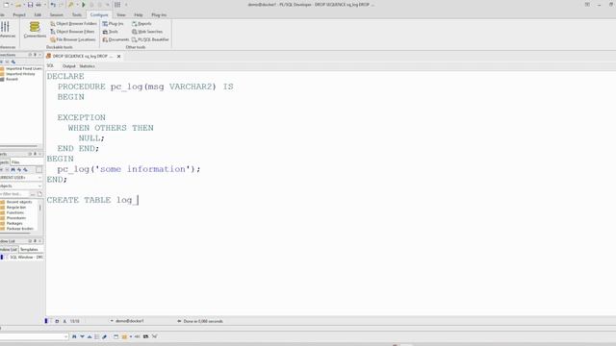Click the object filter text field
The height and width of the screenshot is (346, 616).
(x=14, y=194)
